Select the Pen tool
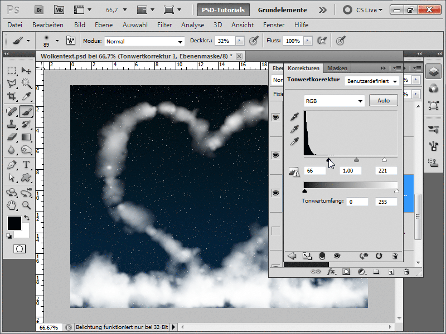The width and height of the screenshot is (446, 334). click(x=12, y=165)
